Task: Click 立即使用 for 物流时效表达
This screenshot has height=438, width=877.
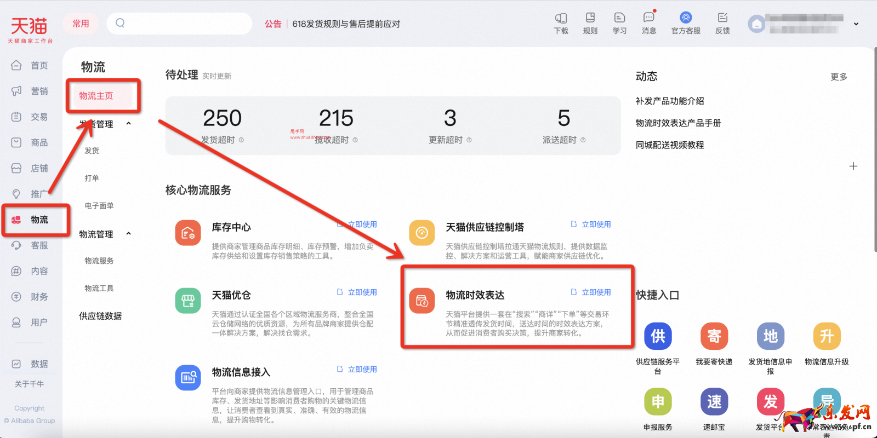Action: 591,292
